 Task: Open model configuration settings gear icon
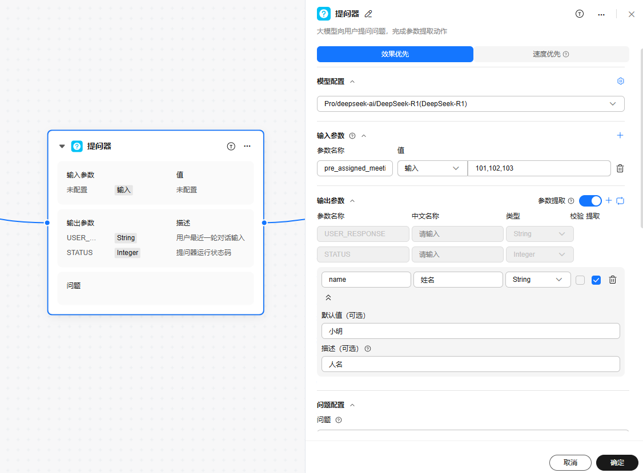point(620,81)
